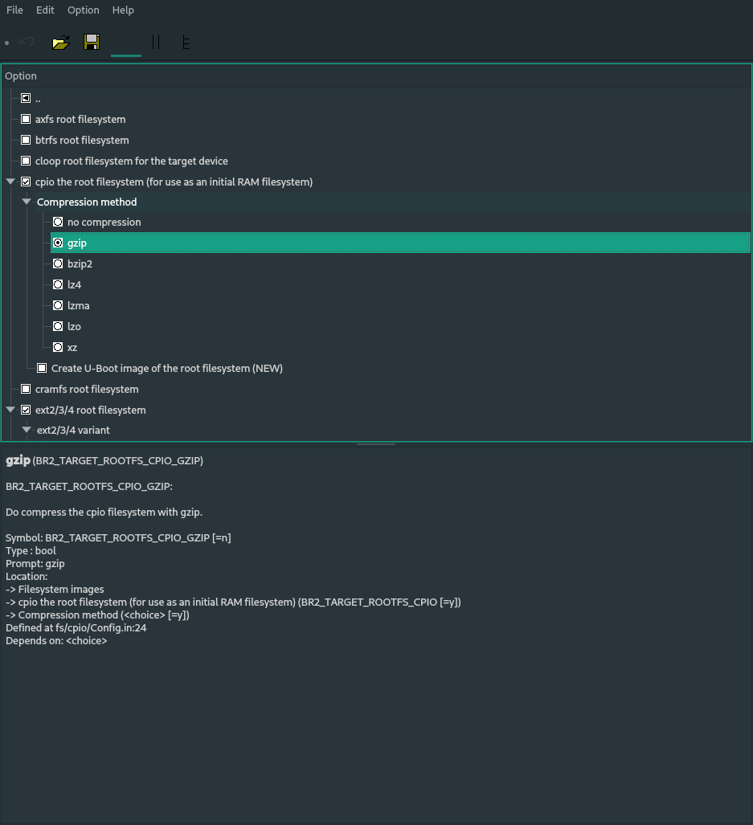Click the back navigation arrow icon
Viewport: 753px width, 825px height.
[28, 42]
